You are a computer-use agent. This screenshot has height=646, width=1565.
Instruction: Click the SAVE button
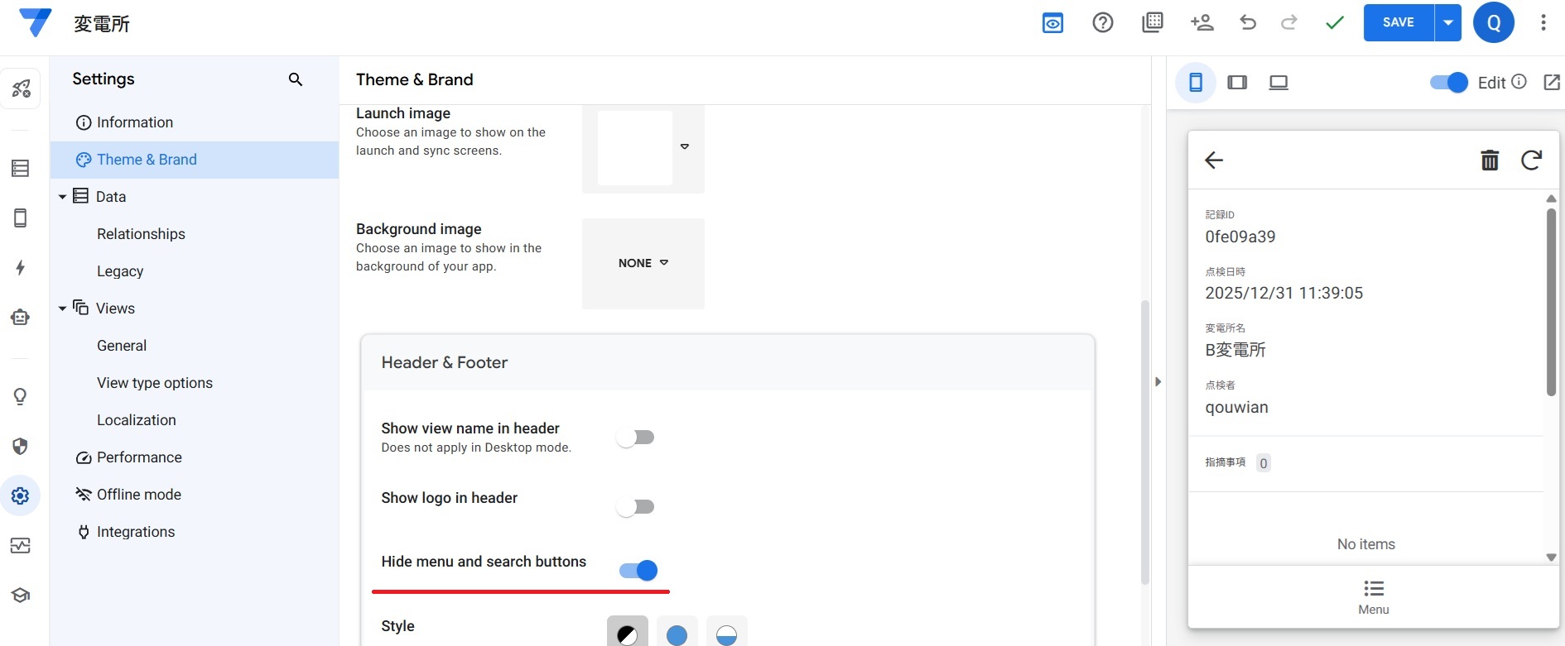tap(1398, 23)
